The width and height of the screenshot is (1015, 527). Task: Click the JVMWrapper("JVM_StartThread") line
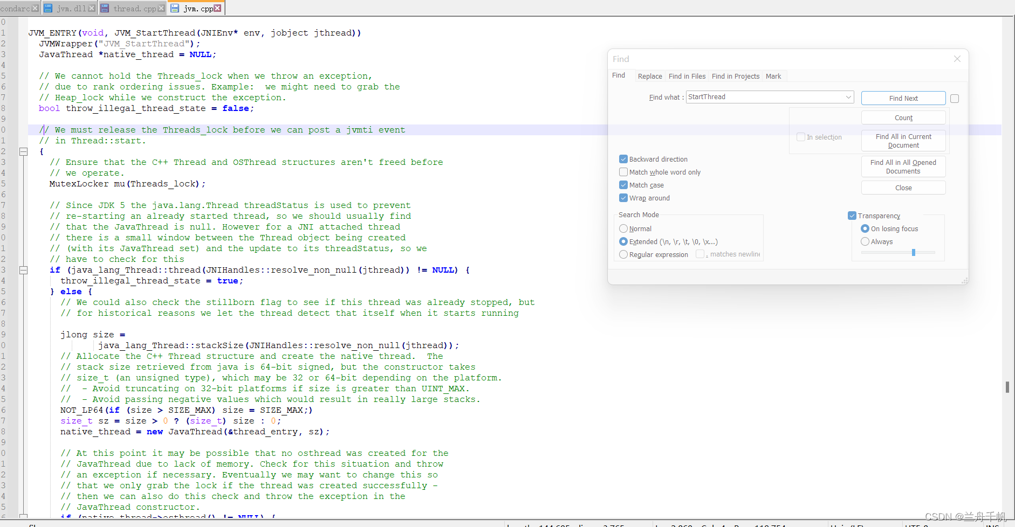119,44
